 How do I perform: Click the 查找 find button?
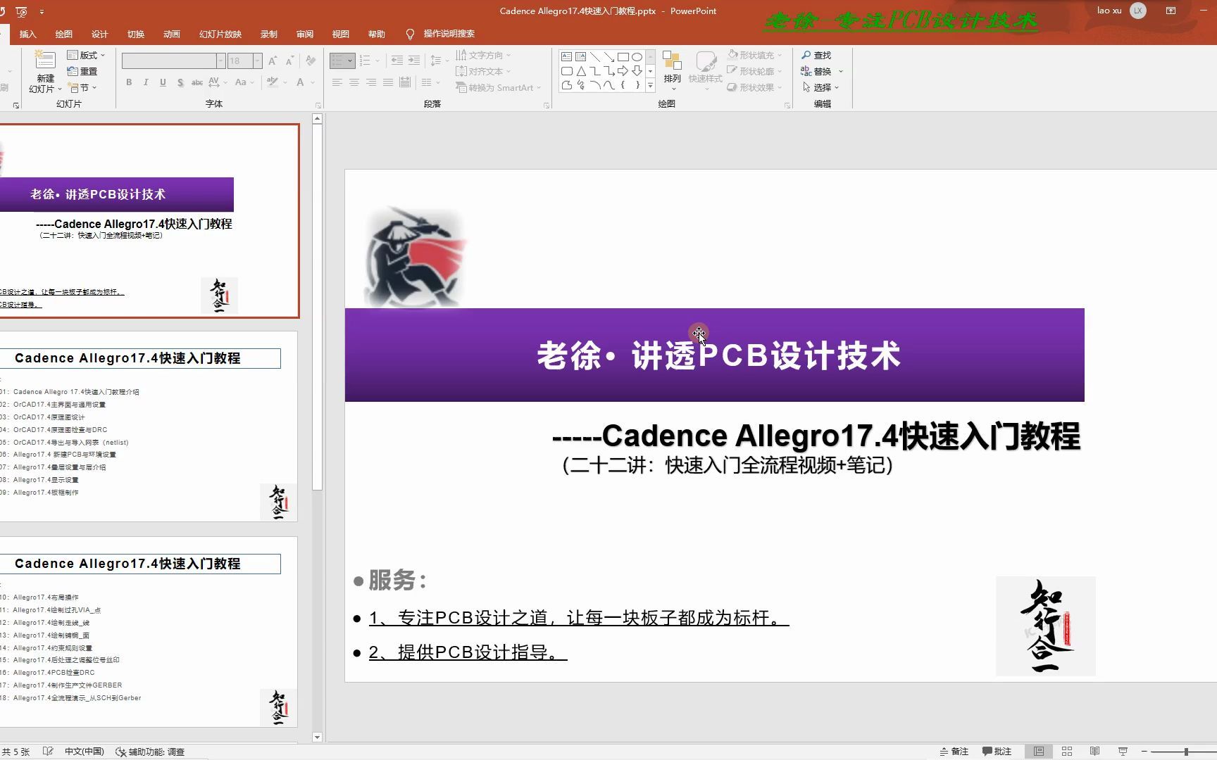click(816, 55)
